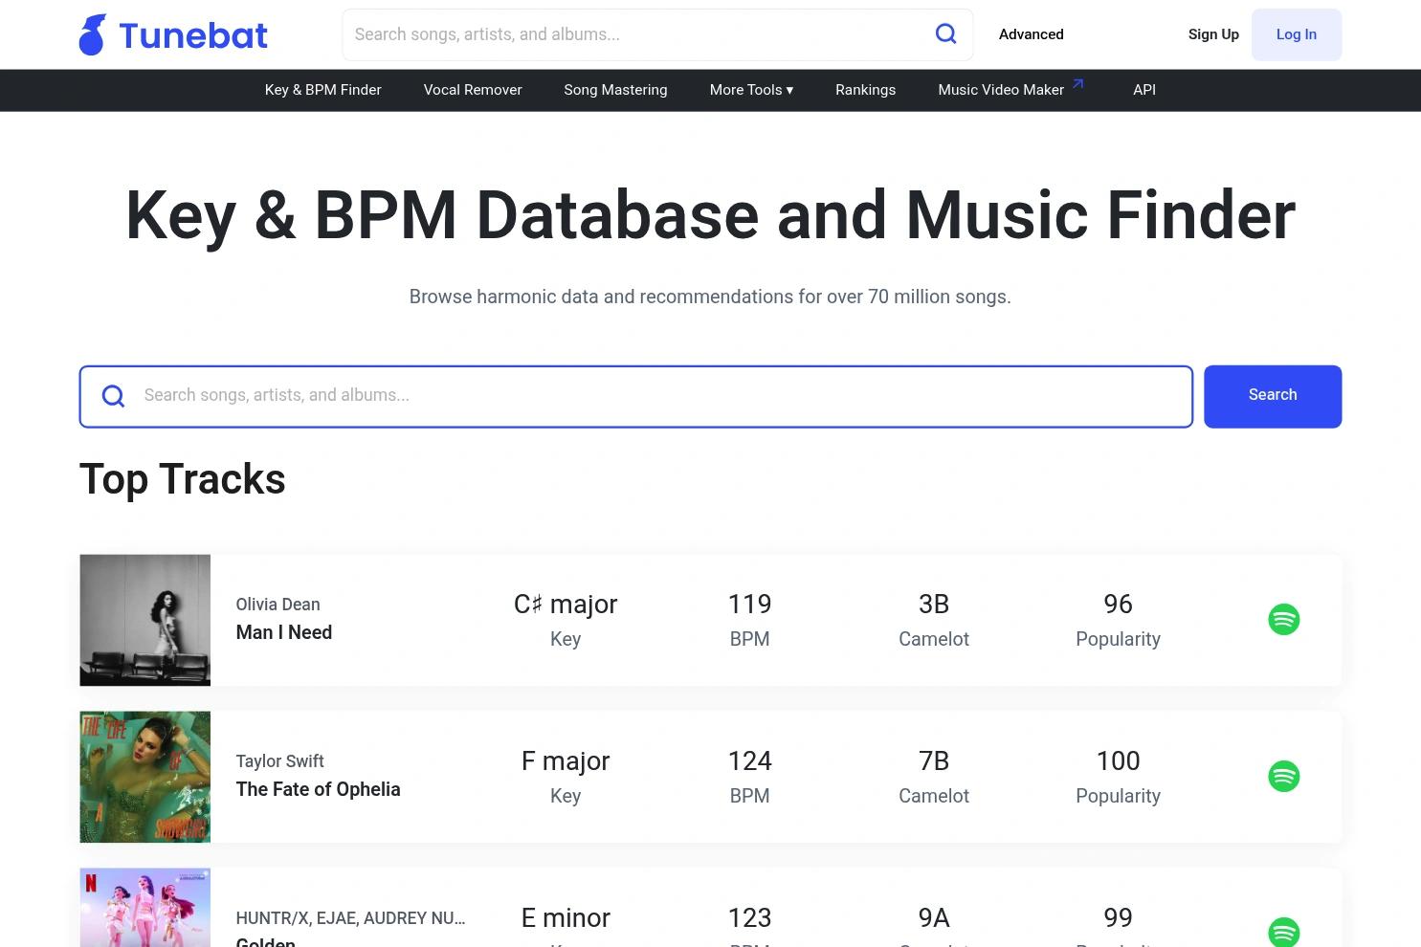Image resolution: width=1421 pixels, height=947 pixels.
Task: Click the 9A Camelot value
Action: 934,918
